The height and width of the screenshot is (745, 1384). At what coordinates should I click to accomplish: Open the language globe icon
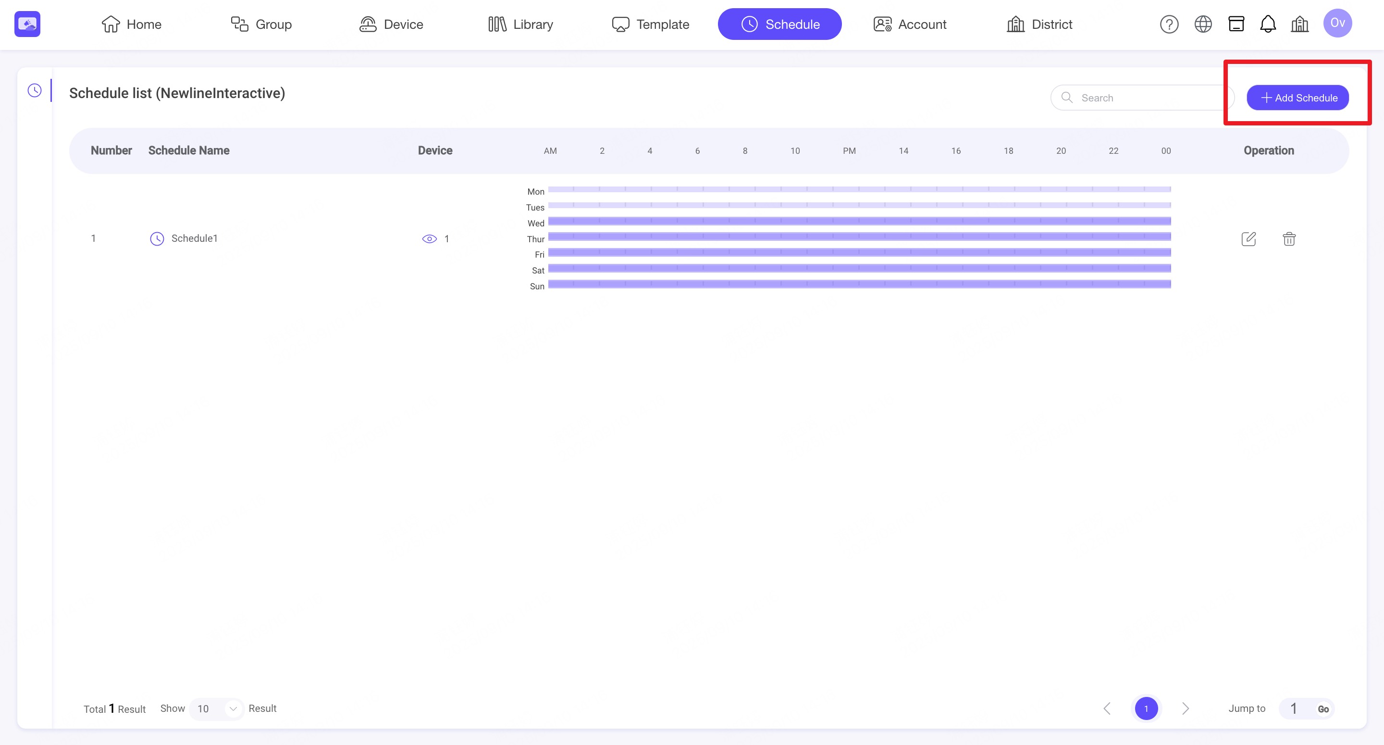pos(1203,24)
